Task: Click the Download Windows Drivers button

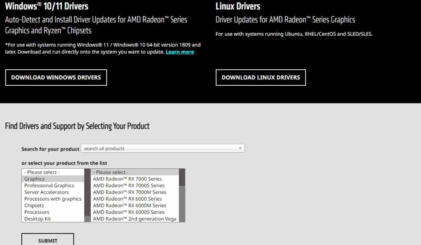Action: [56, 77]
